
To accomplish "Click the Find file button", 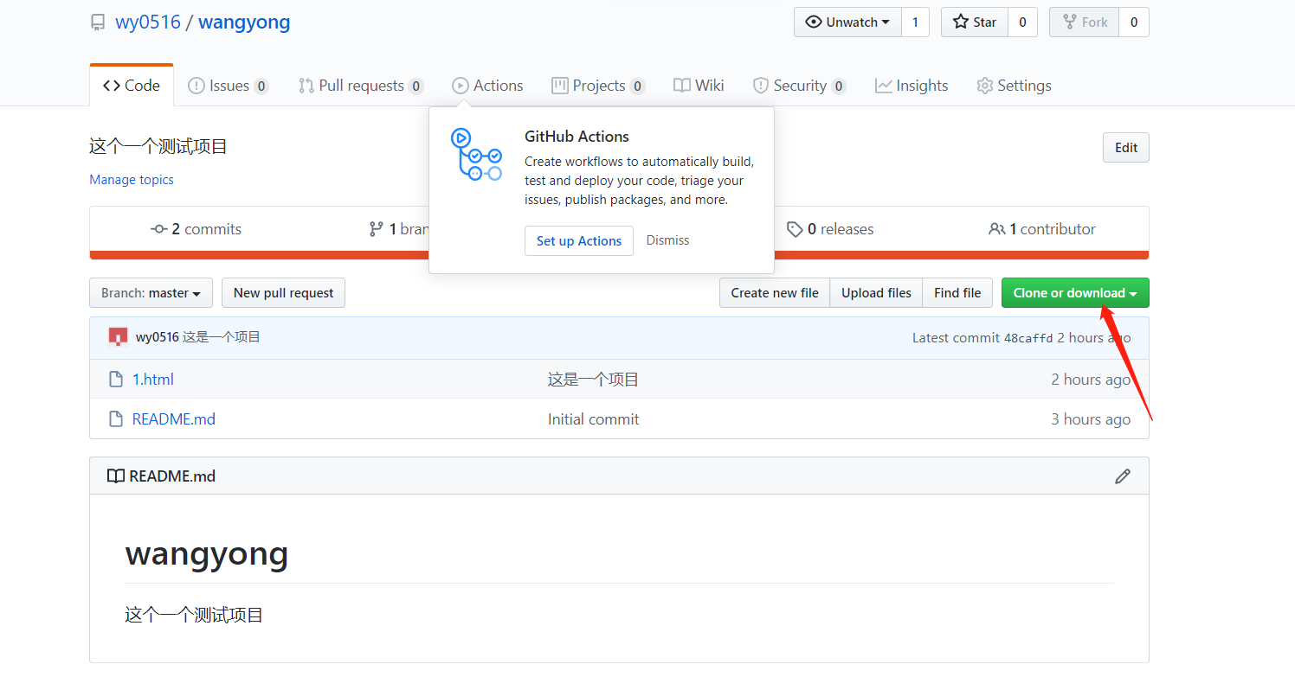I will [x=957, y=293].
